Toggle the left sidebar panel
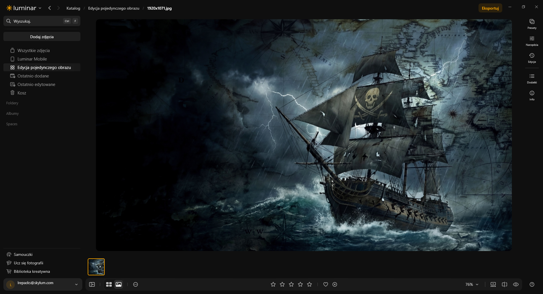 click(92, 284)
